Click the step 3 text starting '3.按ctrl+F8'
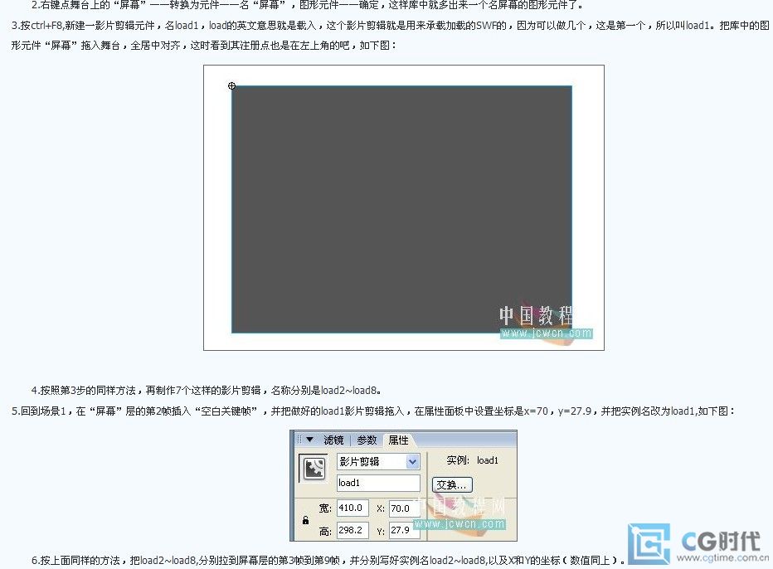 pos(391,25)
